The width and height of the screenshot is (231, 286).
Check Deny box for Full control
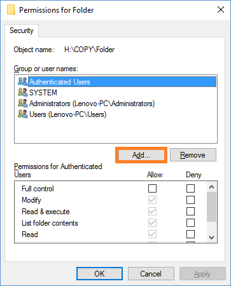[x=190, y=188]
